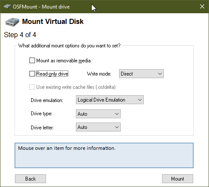
Task: Open the Drive letter dropdown set to Auto
Action: 98,127
